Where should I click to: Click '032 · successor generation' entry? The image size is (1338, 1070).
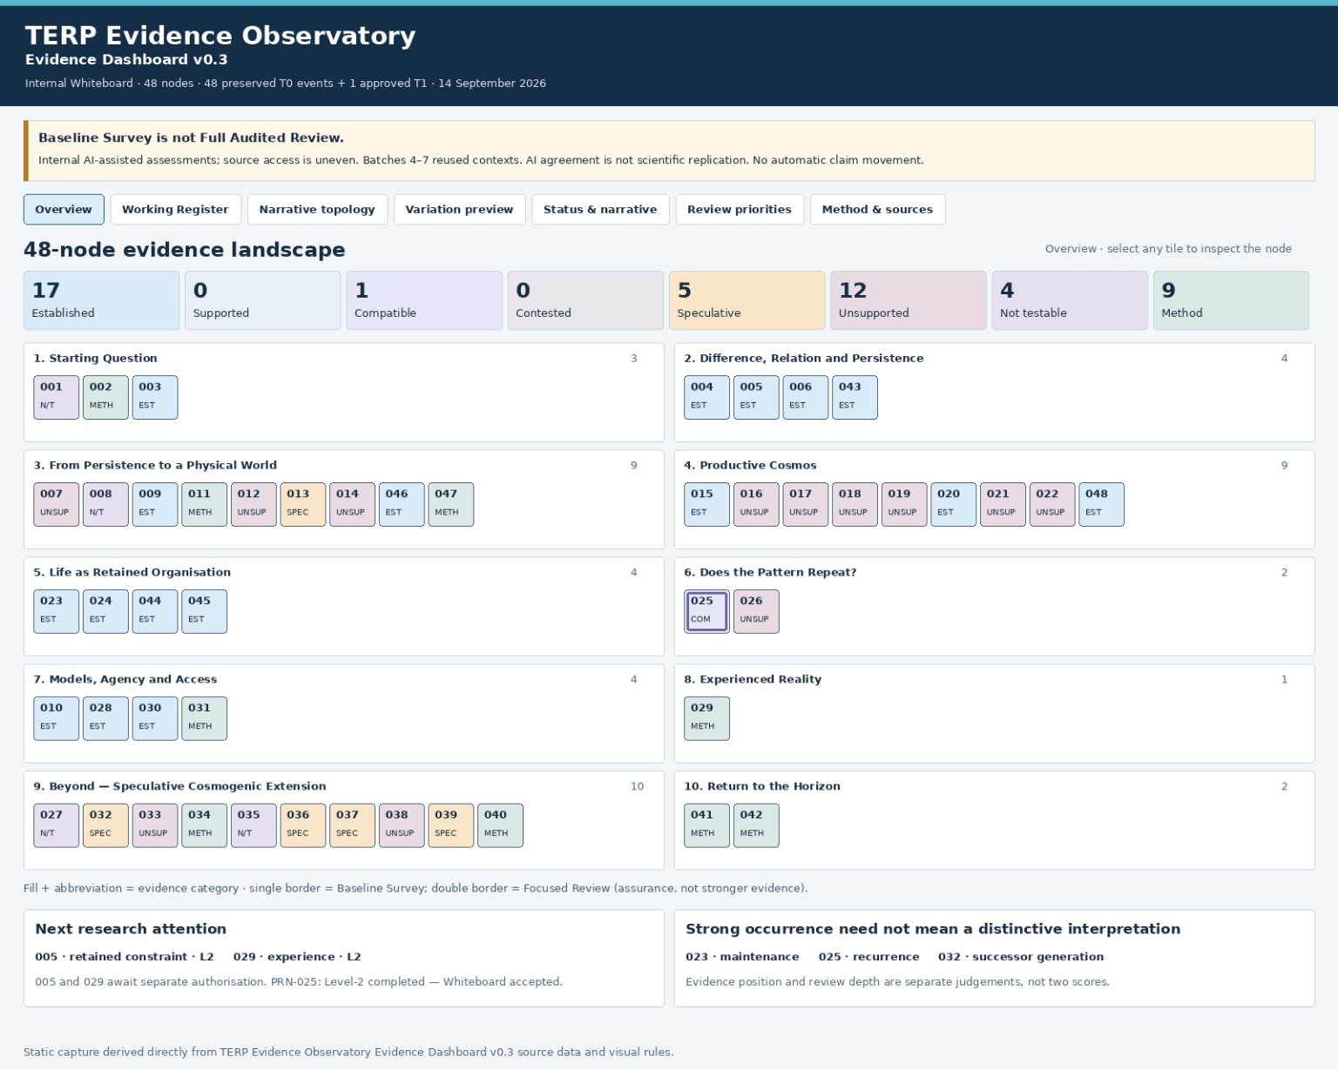(x=1021, y=957)
